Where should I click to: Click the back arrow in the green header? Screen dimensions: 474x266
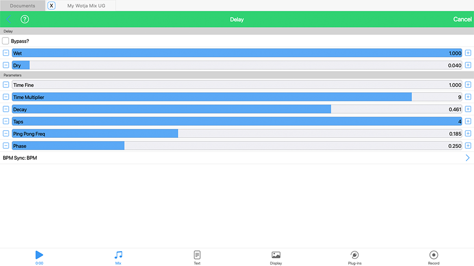(9, 19)
